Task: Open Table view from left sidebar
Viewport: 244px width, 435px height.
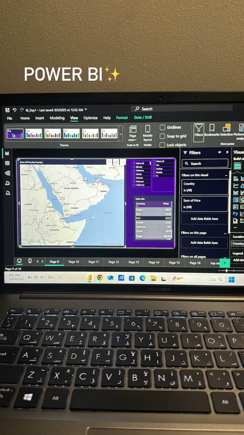Action: pyautogui.click(x=7, y=163)
